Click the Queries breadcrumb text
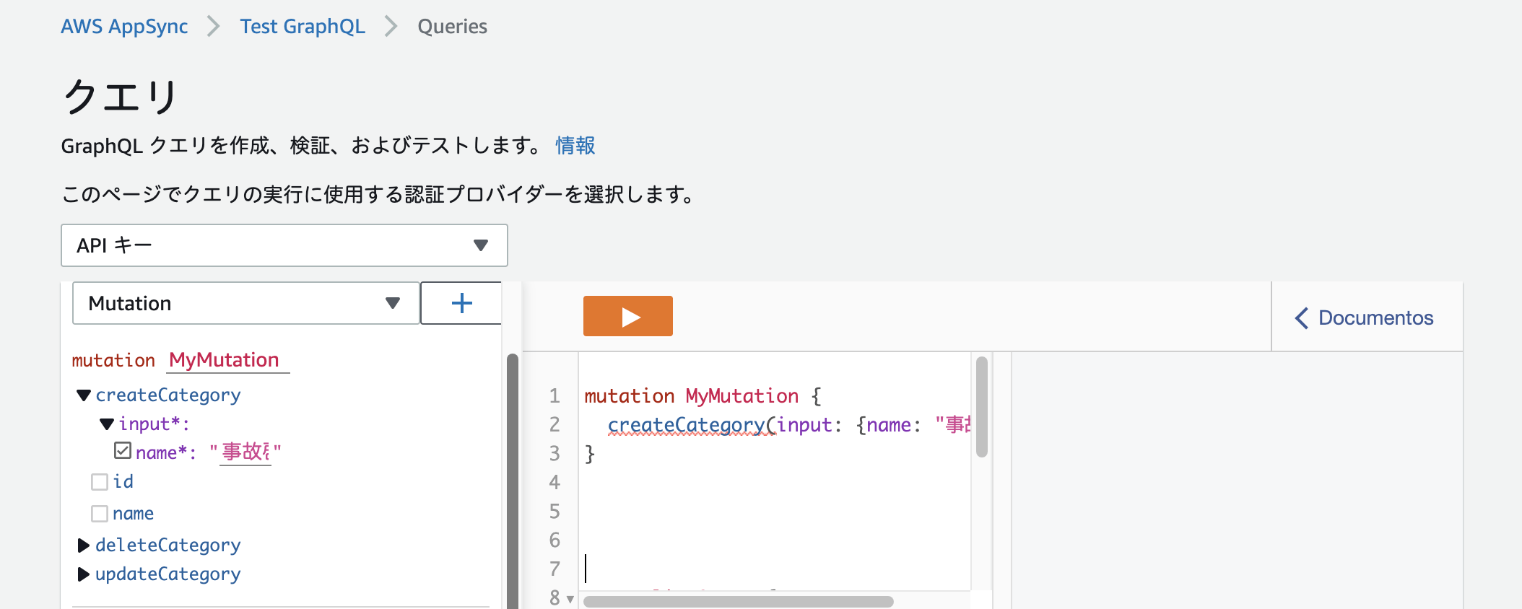The height and width of the screenshot is (609, 1522). (x=452, y=27)
